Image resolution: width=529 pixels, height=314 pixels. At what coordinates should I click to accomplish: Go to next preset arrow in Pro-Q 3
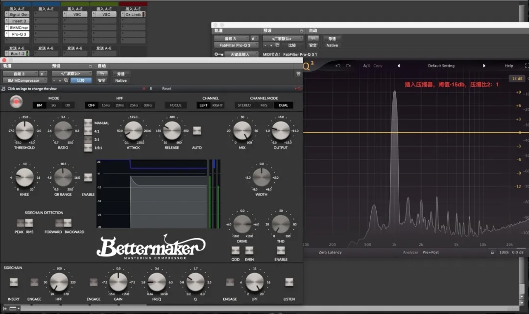(484, 66)
